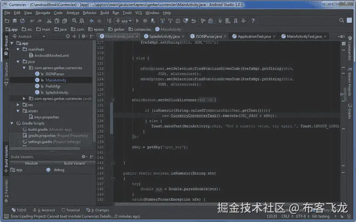The image size is (356, 222).
Task: Click the Replace toolbar icon
Action: click(82, 21)
